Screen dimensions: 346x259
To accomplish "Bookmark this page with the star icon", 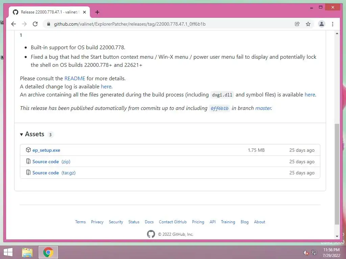I will [308, 24].
